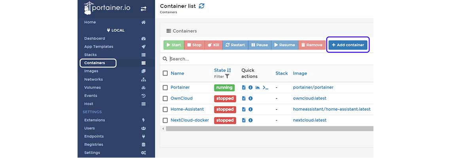The width and height of the screenshot is (451, 158).
Task: Open console icon for Portainer container
Action: (x=265, y=87)
